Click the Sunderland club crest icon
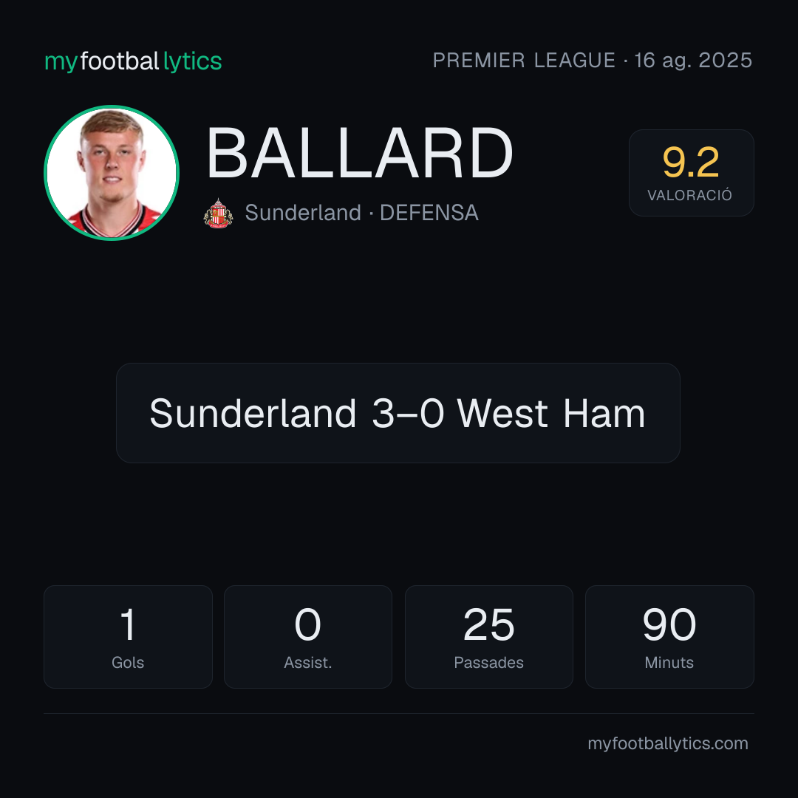Viewport: 798px width, 798px height. point(218,214)
